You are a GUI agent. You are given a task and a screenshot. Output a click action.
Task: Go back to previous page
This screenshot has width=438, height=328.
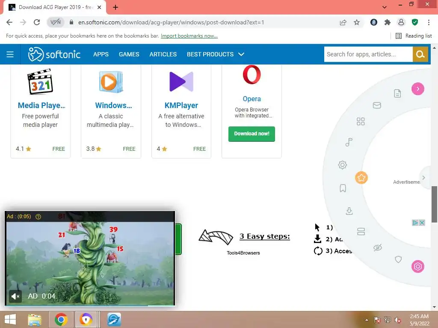pos(9,22)
